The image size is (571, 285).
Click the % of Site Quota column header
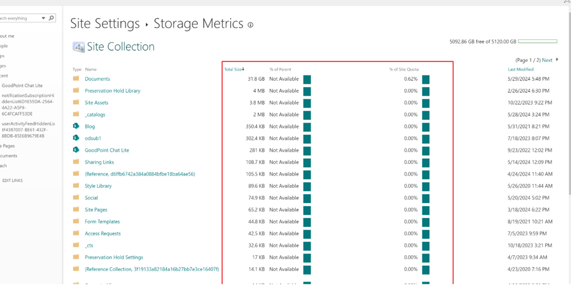tap(404, 69)
